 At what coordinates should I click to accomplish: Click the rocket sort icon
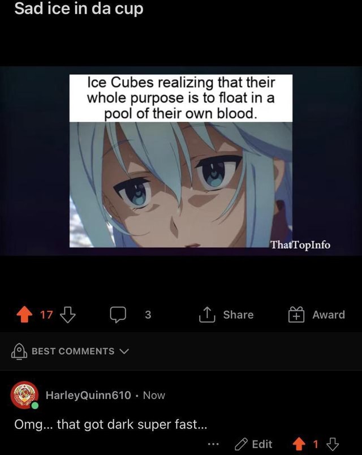[x=19, y=351]
